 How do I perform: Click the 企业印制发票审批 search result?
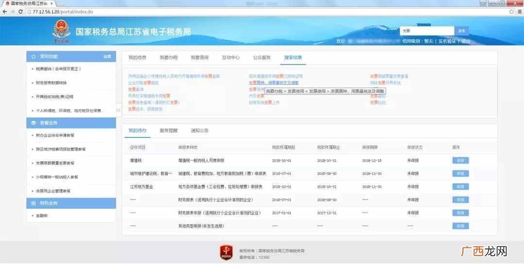point(143,83)
